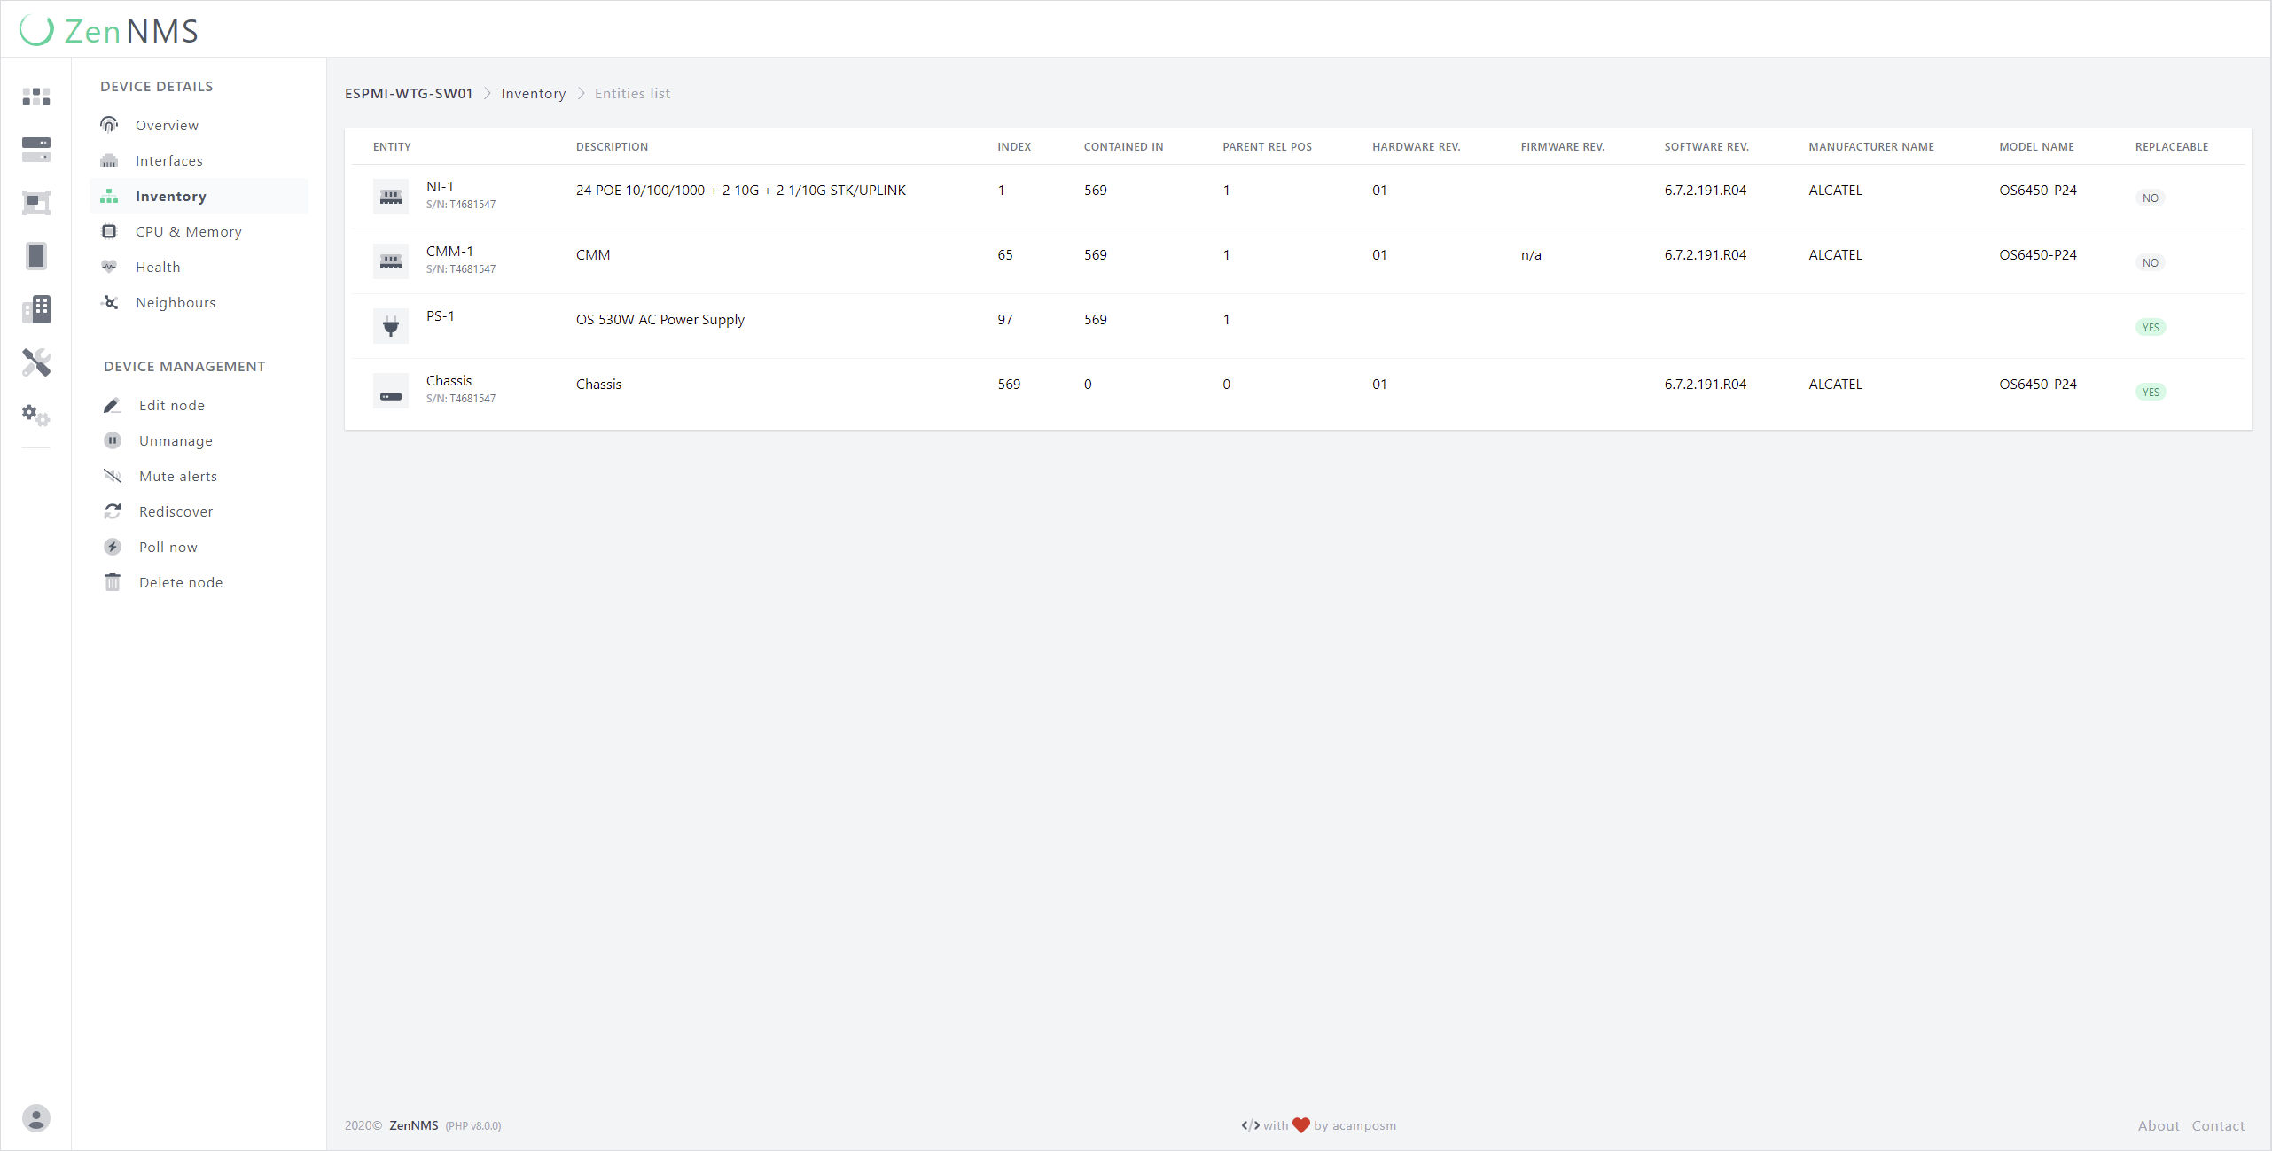Open the Neighbours menu item
2272x1151 pixels.
pyautogui.click(x=199, y=302)
